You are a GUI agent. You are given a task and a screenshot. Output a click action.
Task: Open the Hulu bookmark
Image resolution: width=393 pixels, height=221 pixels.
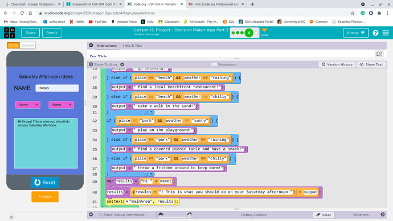tap(148, 22)
